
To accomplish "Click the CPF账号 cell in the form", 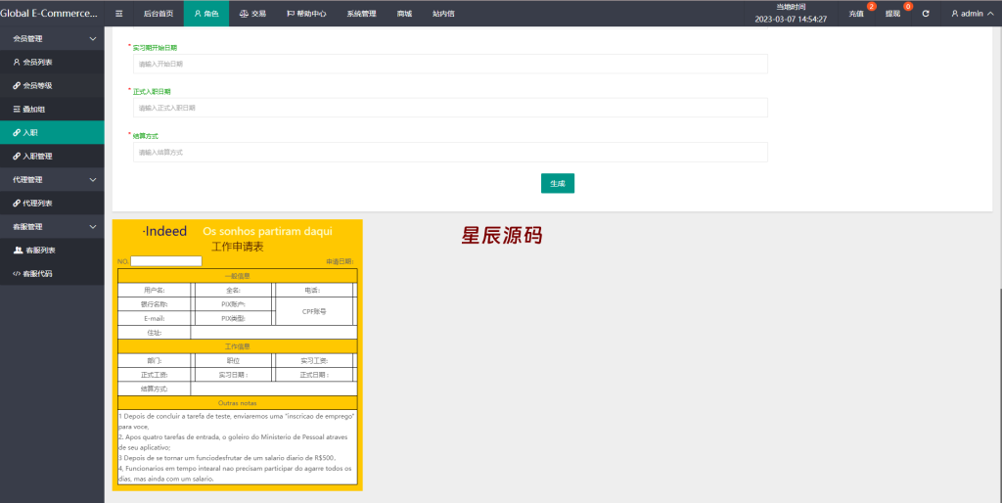I will coord(314,311).
